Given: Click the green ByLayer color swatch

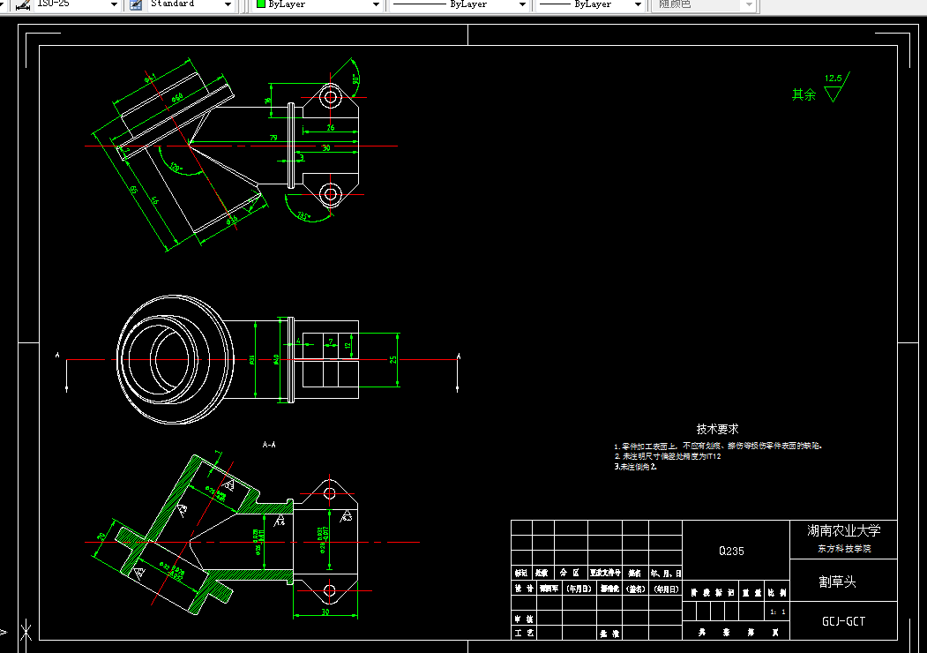Looking at the screenshot, I should tap(261, 4).
